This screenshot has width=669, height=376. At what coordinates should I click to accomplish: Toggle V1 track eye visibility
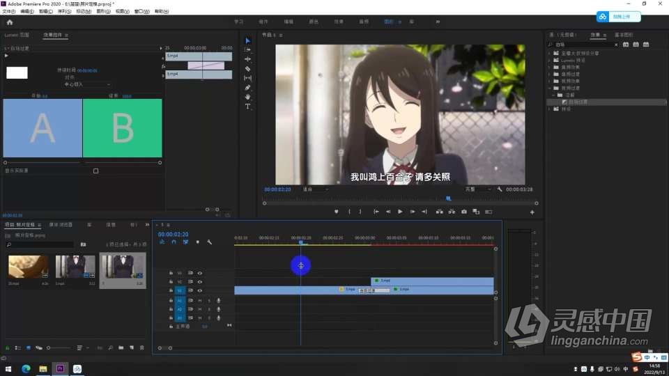pyautogui.click(x=200, y=291)
